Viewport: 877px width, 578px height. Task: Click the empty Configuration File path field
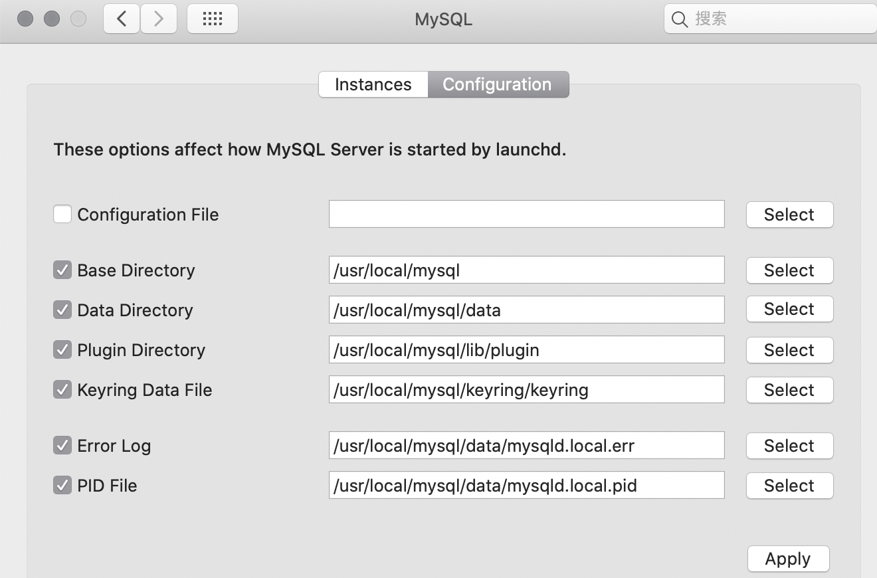click(526, 215)
